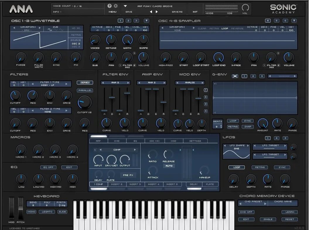The width and height of the screenshot is (309, 230).
Task: Open settings gear icon near Menu
Action: 116,6
